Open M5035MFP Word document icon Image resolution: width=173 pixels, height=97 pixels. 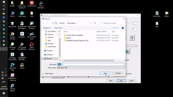pyautogui.click(x=22, y=57)
